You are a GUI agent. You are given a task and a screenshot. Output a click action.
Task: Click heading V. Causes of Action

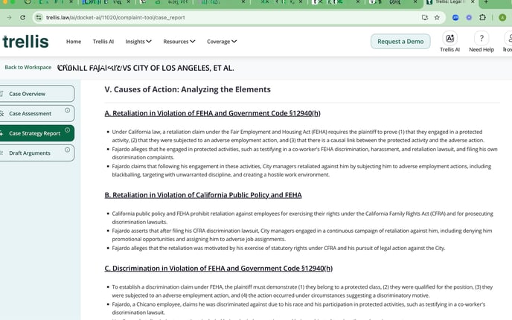188,89
